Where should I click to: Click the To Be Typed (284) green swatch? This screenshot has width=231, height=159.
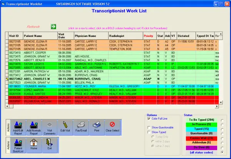[x=201, y=120]
